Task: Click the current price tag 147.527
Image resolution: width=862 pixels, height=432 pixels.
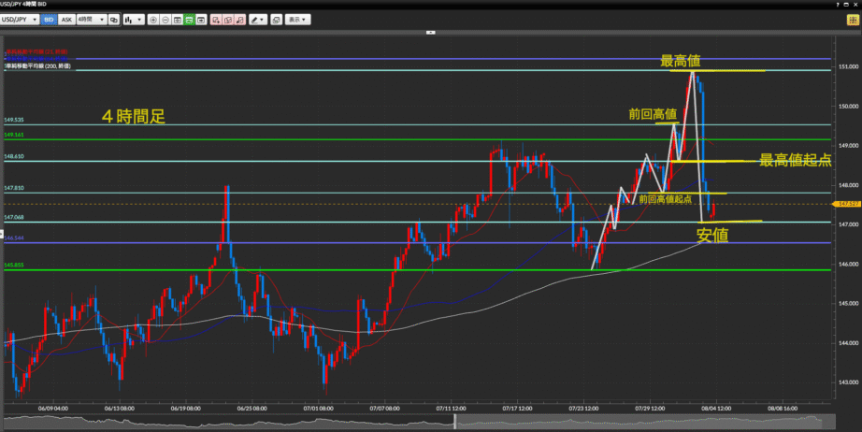Action: 847,204
